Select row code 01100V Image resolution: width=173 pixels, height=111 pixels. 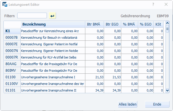pos(12,84)
